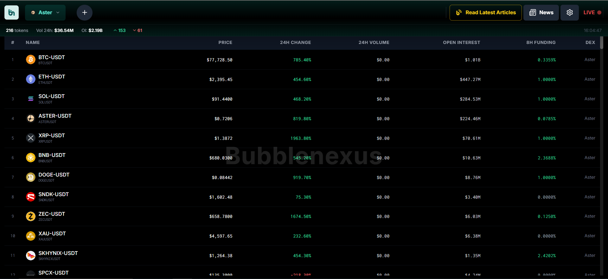
Task: Click the Bubblenexus logo icon
Action: (11, 12)
